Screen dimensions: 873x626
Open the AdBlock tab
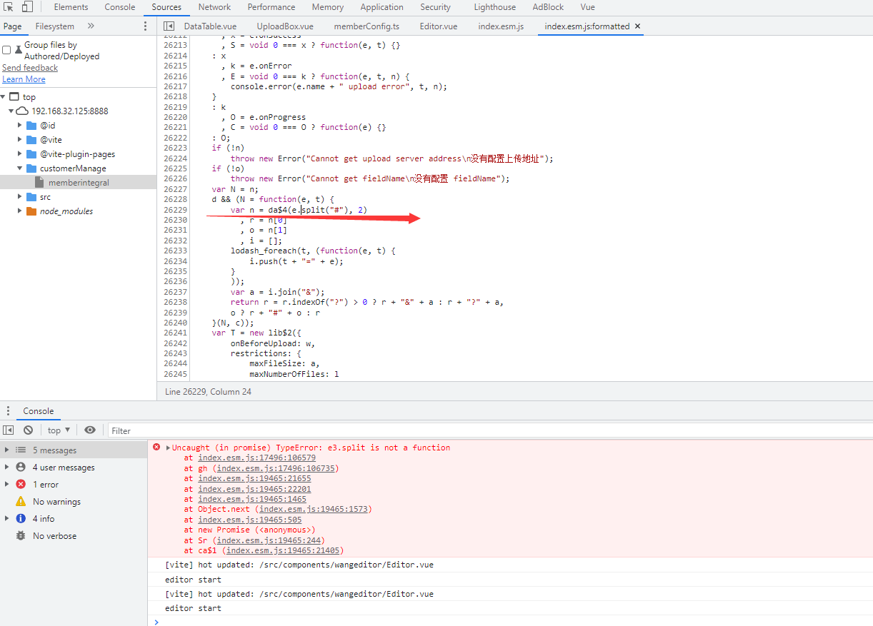pos(548,7)
